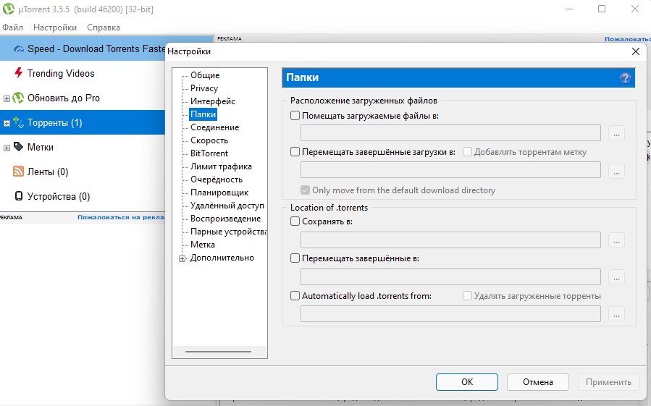
Task: Click the Torrents arrows icon in the sidebar
Action: coord(18,122)
